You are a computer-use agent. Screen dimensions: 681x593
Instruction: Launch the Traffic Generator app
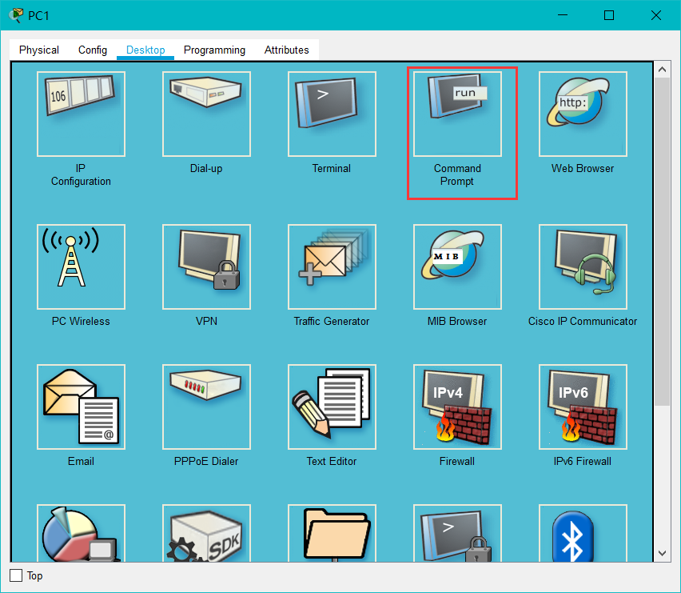click(332, 267)
